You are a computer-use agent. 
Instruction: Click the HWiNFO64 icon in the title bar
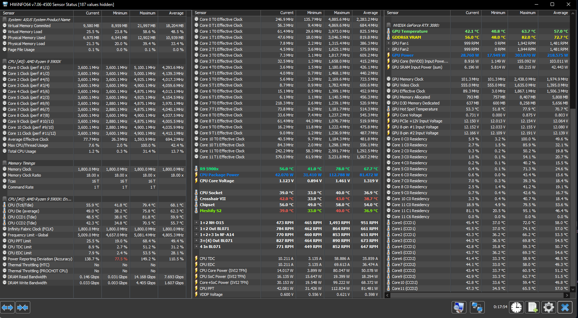click(5, 5)
